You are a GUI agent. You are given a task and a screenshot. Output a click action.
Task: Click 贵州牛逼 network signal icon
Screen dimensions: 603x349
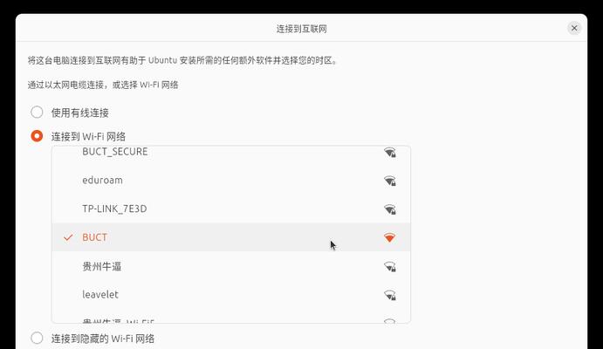[390, 266]
